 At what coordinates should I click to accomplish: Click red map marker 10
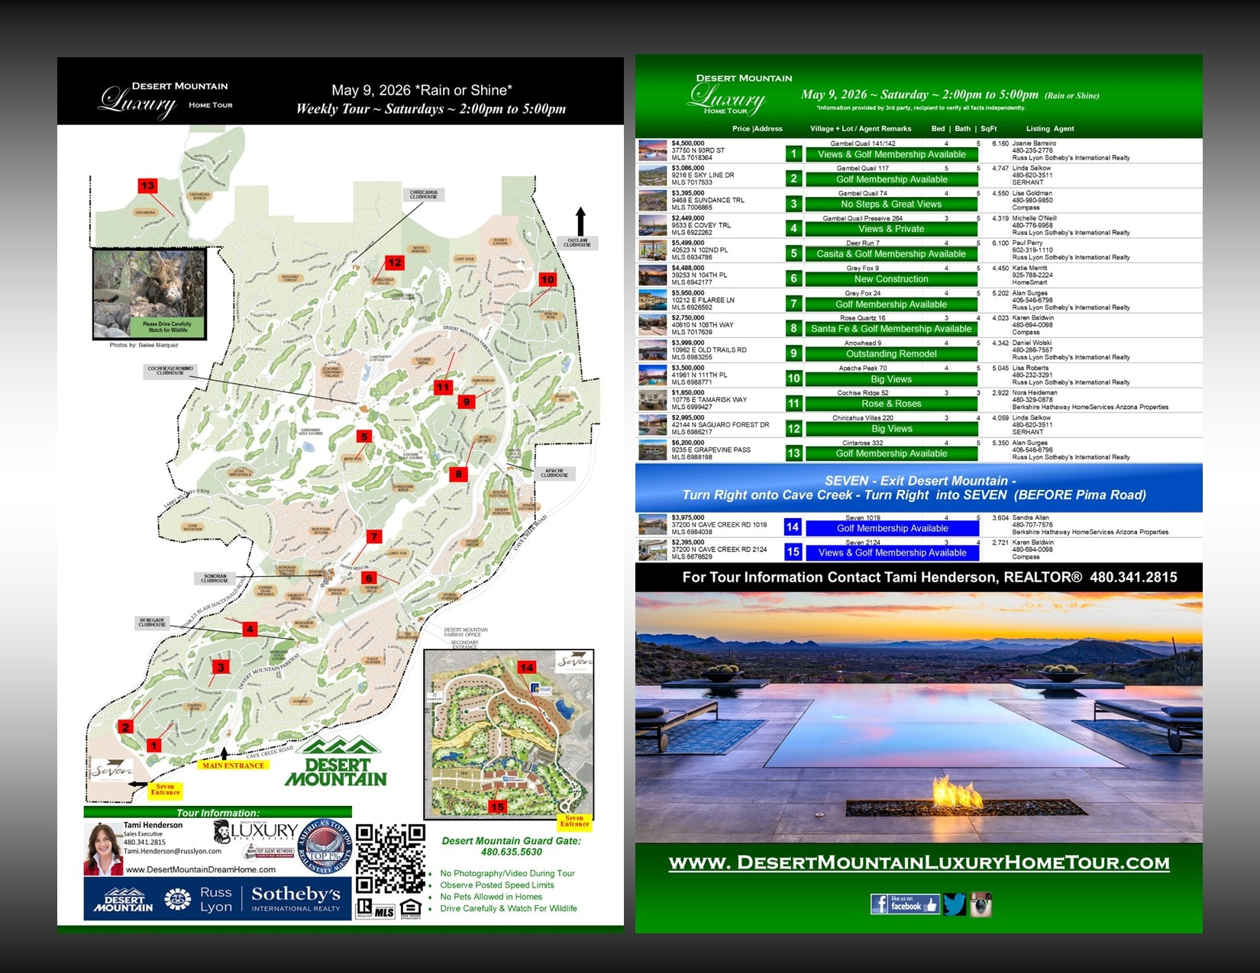point(548,279)
